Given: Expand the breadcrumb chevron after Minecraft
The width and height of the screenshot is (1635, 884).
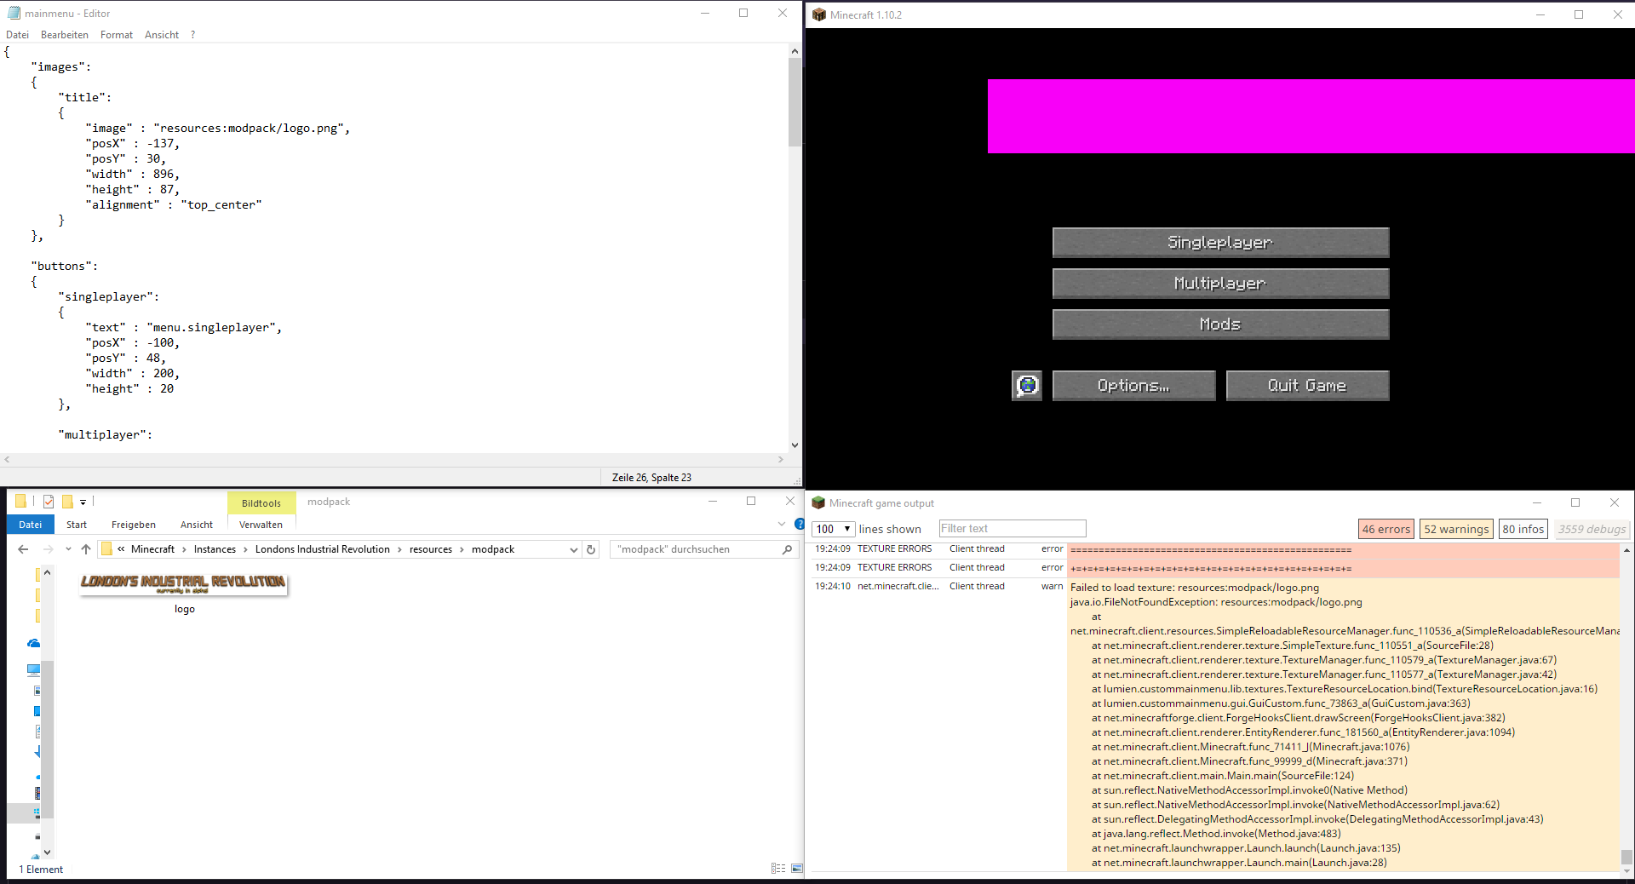Looking at the screenshot, I should click(x=183, y=549).
